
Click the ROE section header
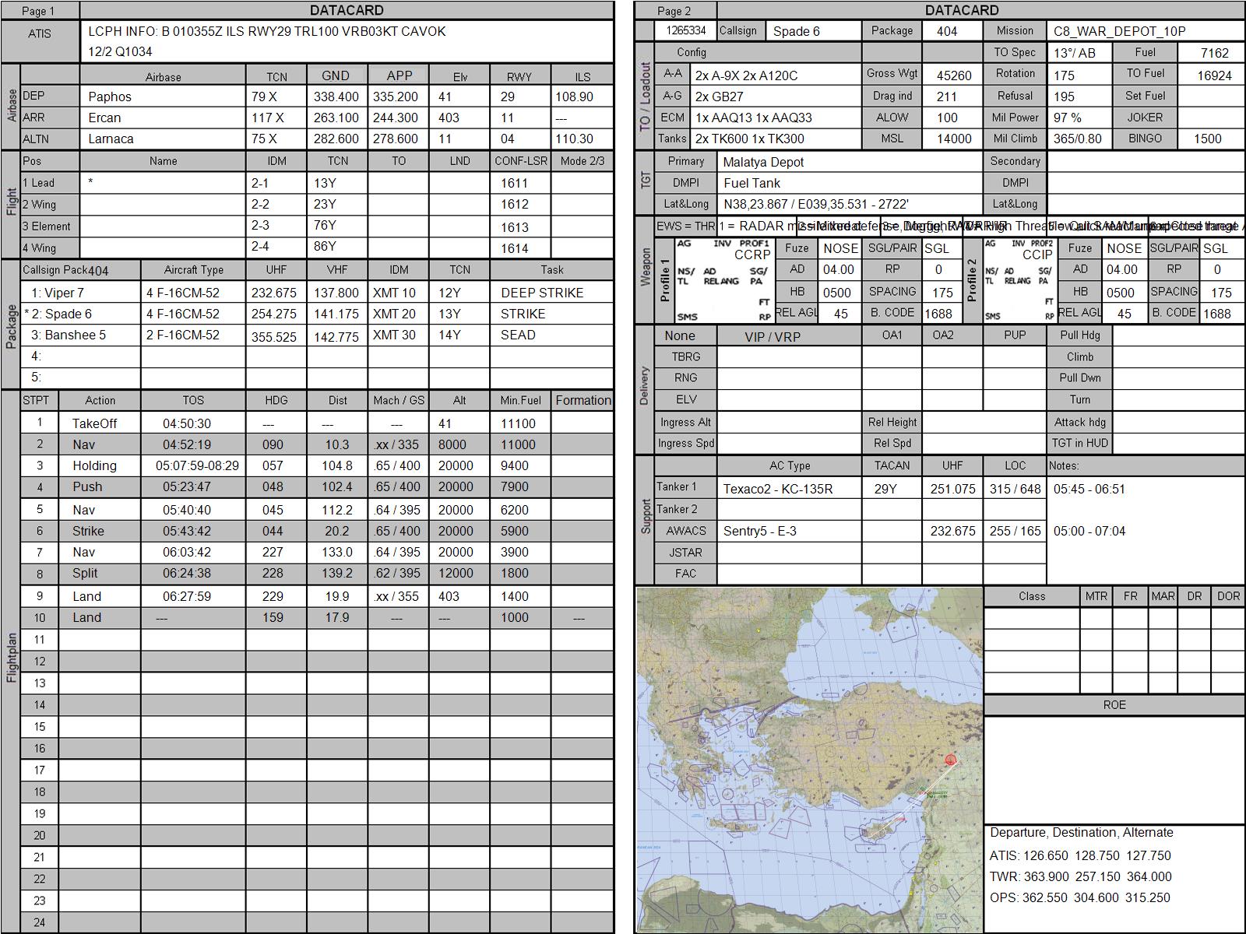pyautogui.click(x=1114, y=705)
